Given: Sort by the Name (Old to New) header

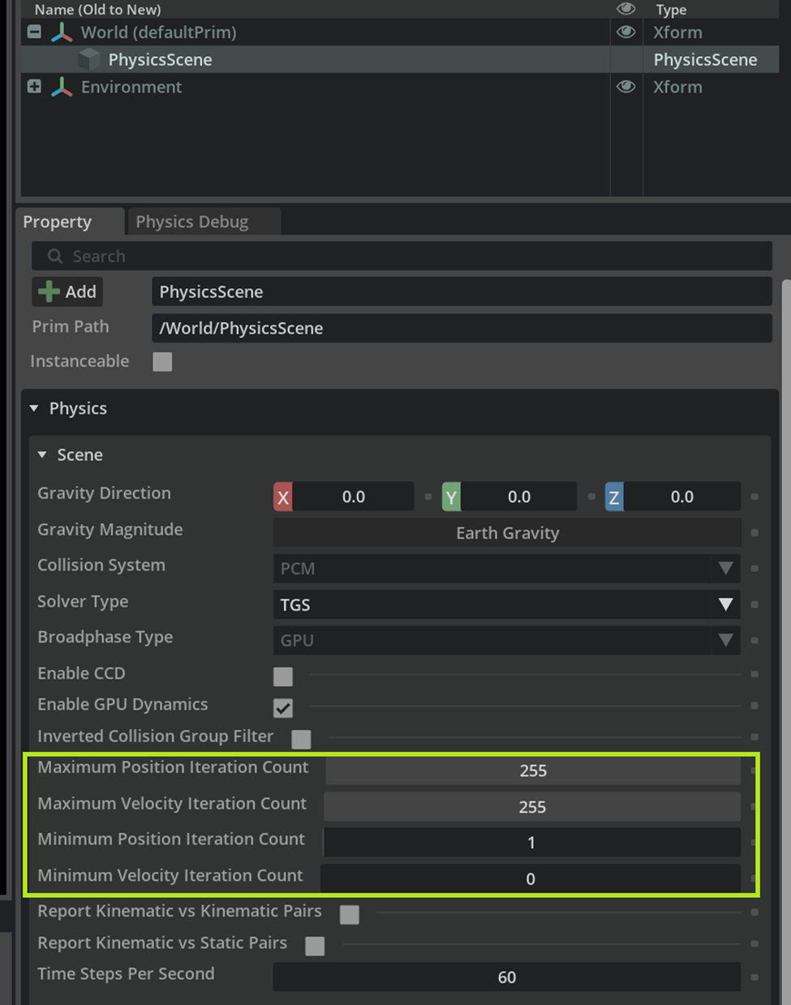Looking at the screenshot, I should click(x=97, y=10).
